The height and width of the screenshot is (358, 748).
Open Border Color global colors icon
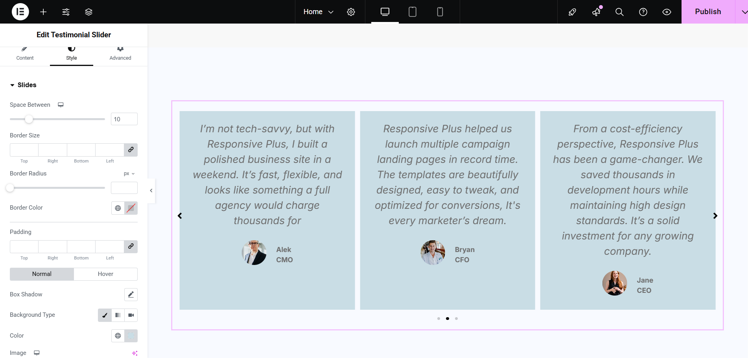tap(118, 208)
